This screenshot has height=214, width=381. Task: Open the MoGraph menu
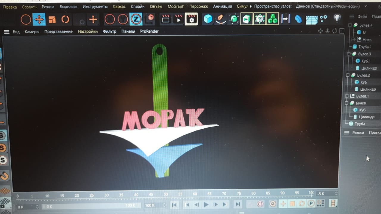[176, 7]
